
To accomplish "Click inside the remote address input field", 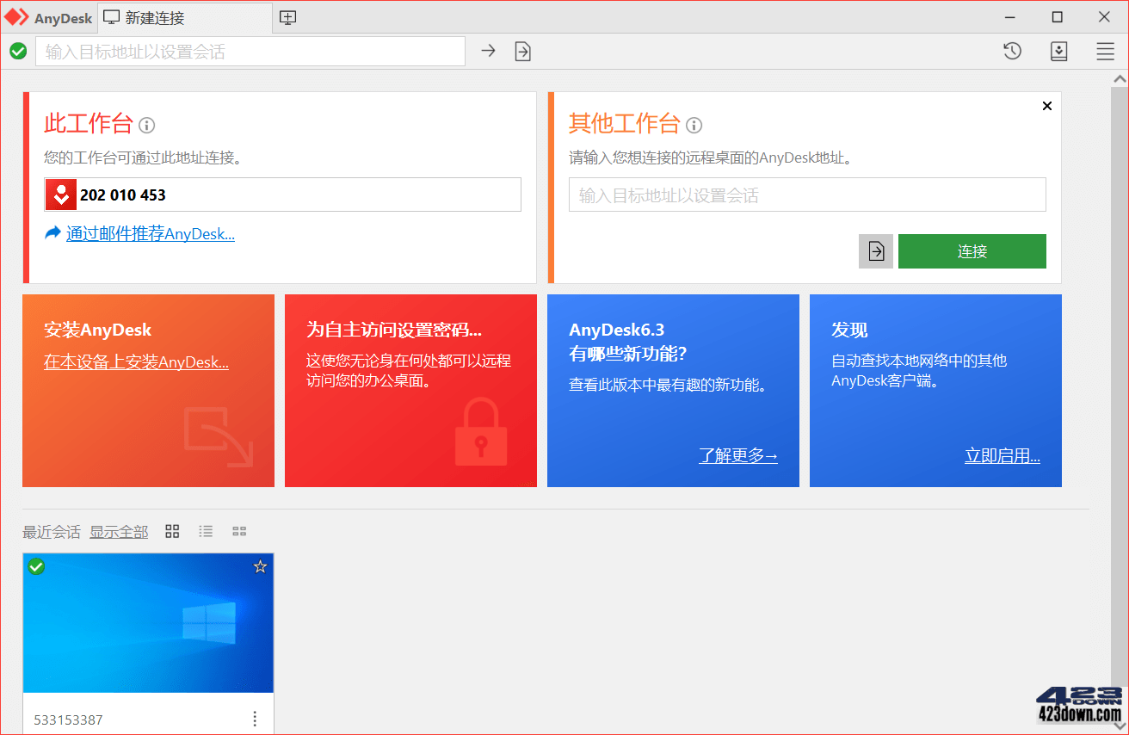I will (806, 195).
